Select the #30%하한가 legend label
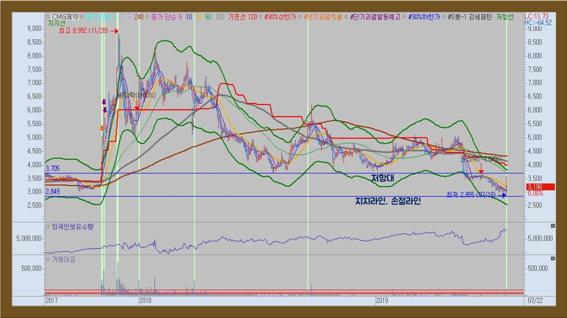This screenshot has width=567, height=318. tap(425, 17)
